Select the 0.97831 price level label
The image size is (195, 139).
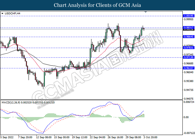click(x=189, y=48)
